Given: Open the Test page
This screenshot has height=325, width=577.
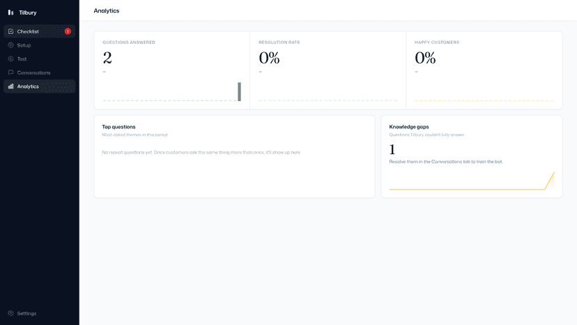Looking at the screenshot, I should point(40,59).
